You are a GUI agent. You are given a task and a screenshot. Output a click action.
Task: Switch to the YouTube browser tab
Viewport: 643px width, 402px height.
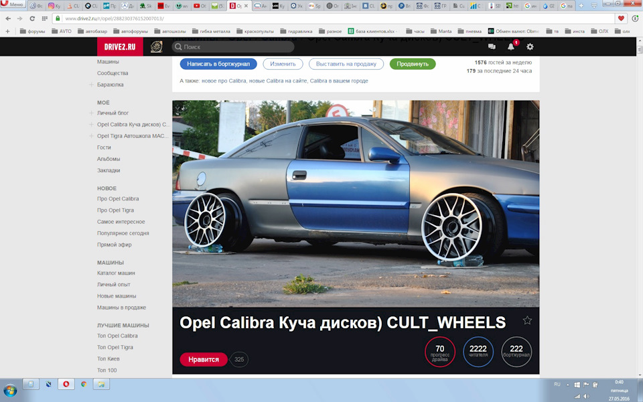(x=200, y=6)
